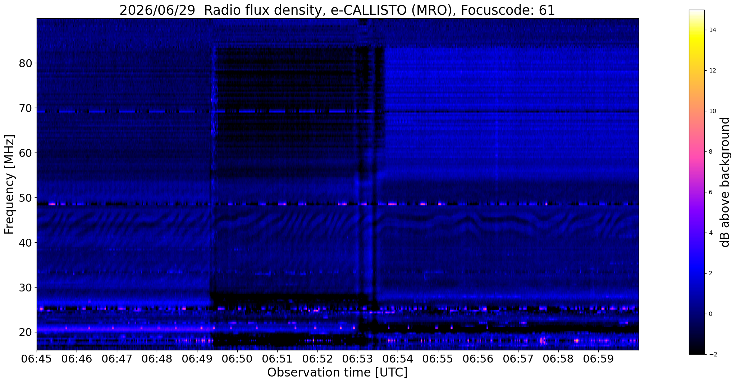Viewport: 736px width, 383px height.
Task: Click the 8 value on the colorbar
Action: pos(710,151)
